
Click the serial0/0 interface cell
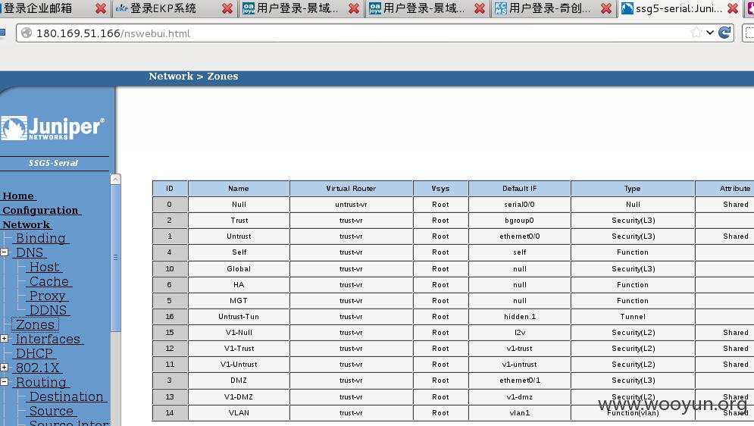point(519,205)
